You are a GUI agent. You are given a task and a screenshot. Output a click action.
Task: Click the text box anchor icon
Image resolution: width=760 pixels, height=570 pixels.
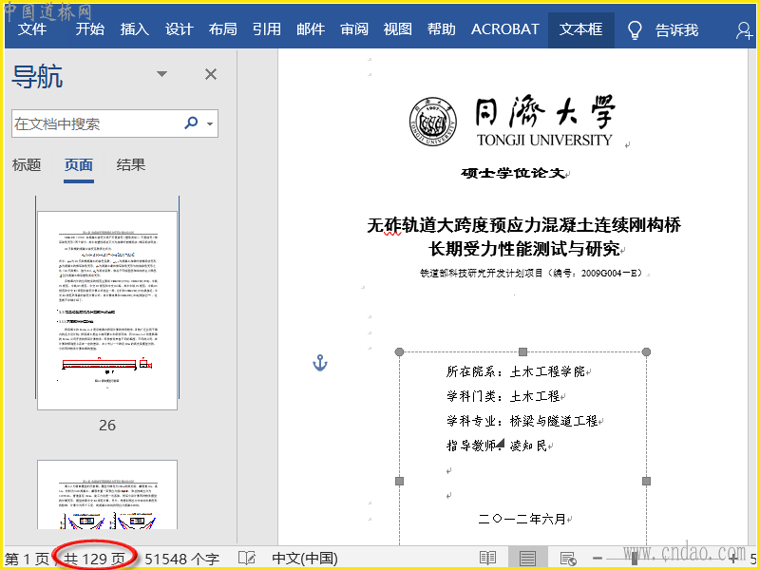pyautogui.click(x=320, y=363)
